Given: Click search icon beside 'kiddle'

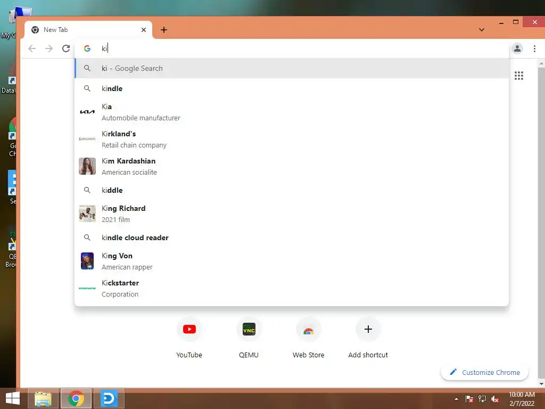Looking at the screenshot, I should 87,190.
